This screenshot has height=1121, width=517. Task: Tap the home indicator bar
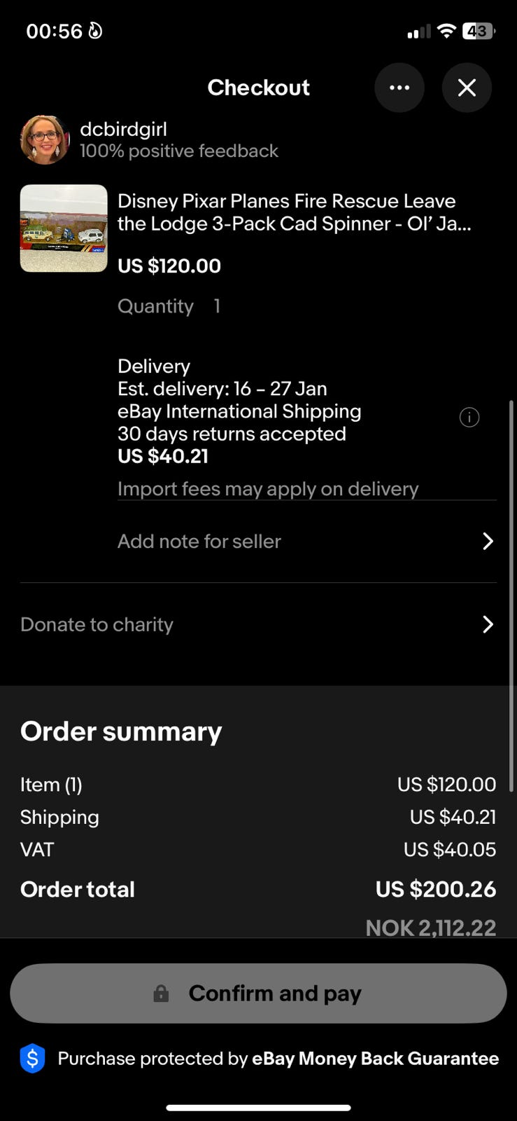[x=258, y=1108]
